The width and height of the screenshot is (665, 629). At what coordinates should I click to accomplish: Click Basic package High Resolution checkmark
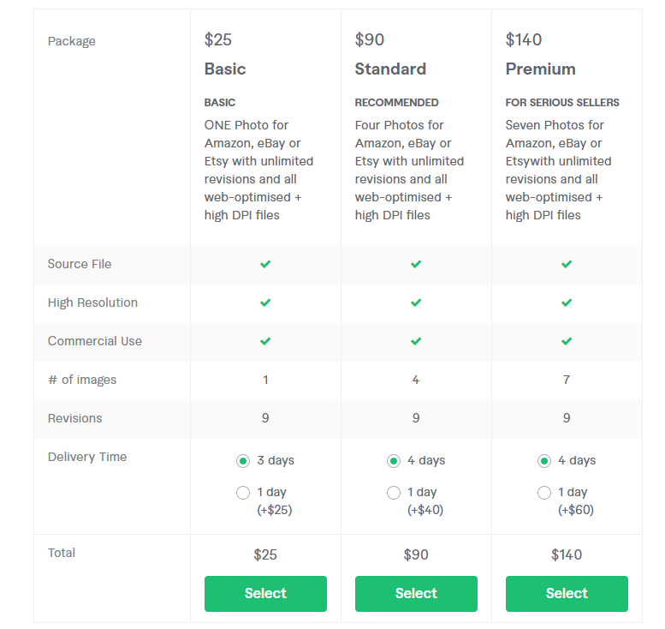[x=265, y=303]
